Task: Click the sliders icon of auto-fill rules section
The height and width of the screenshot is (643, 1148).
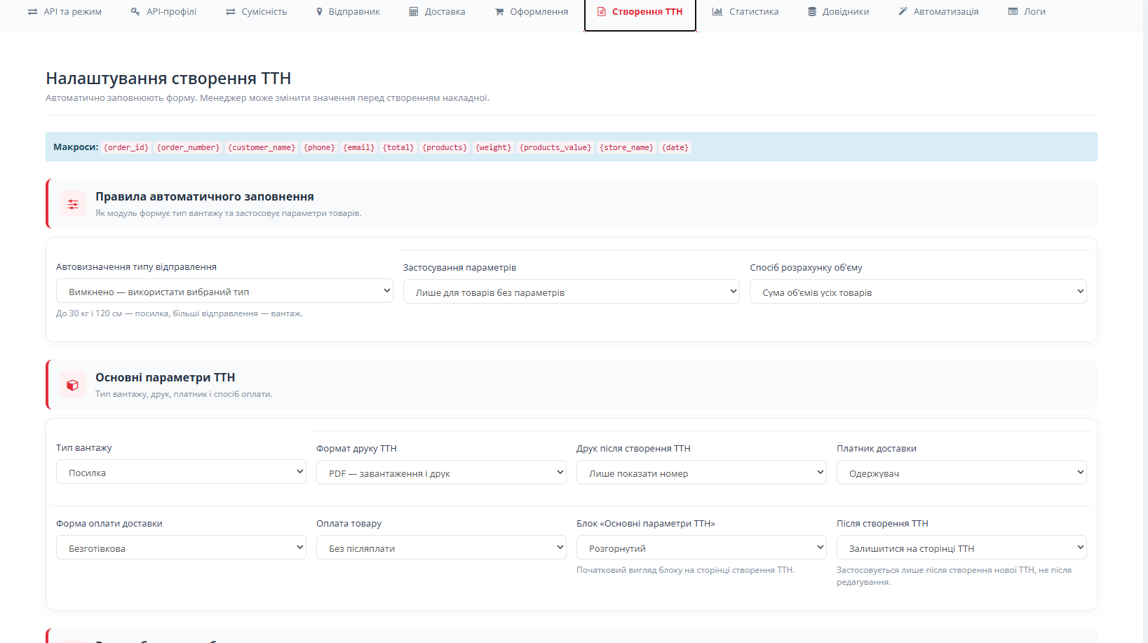Action: click(73, 204)
